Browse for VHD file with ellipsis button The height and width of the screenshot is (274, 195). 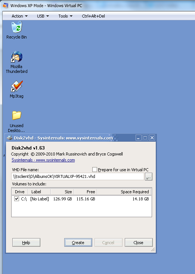[149, 177]
